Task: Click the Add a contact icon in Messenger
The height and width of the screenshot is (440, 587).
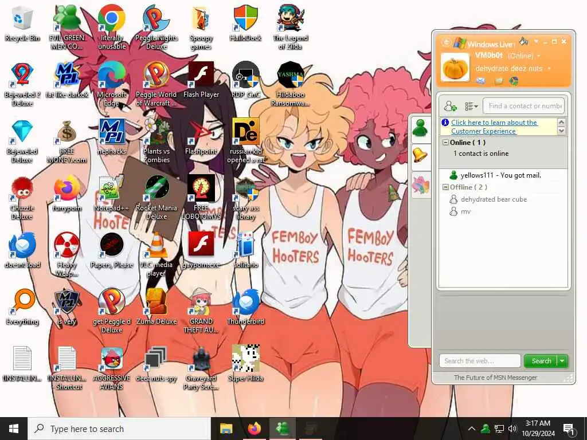Action: pos(451,106)
